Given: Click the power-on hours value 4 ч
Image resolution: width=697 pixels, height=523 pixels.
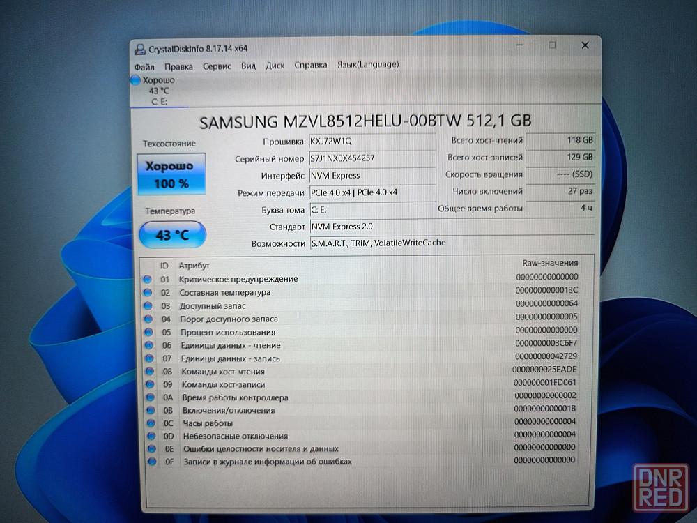Looking at the screenshot, I should point(560,208).
